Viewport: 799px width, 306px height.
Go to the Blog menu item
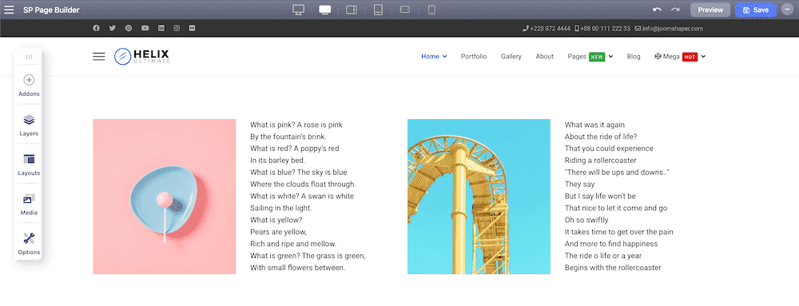634,57
